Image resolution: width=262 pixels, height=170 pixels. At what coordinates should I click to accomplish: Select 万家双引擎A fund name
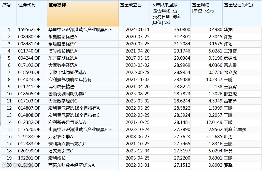61,137
